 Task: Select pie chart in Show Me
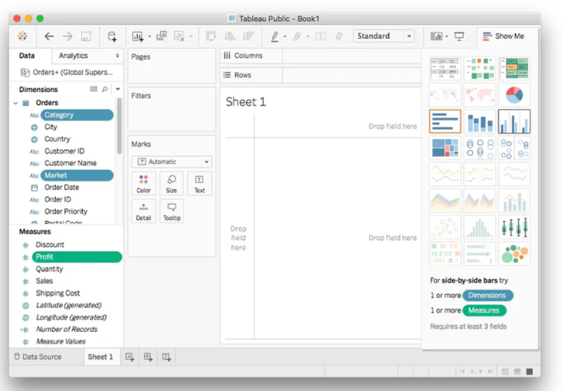[514, 95]
